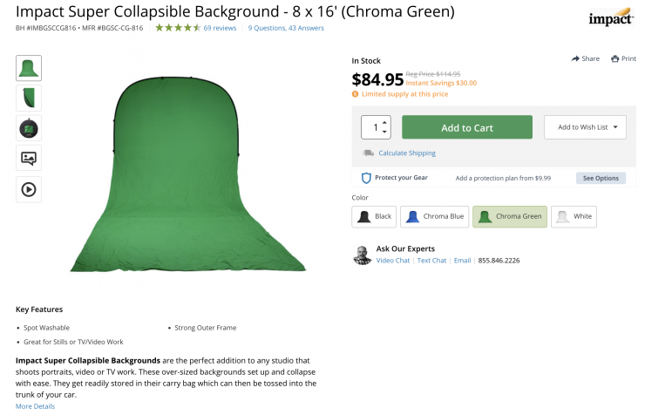
Task: Decrease quantity with the down arrow
Action: tap(386, 133)
